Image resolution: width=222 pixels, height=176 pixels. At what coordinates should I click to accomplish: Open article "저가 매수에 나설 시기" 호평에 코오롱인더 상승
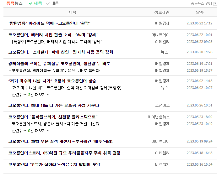click(x=52, y=81)
